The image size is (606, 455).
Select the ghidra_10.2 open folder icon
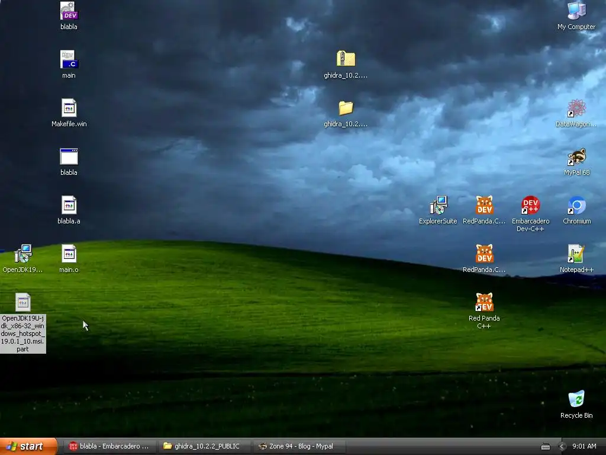tap(346, 108)
